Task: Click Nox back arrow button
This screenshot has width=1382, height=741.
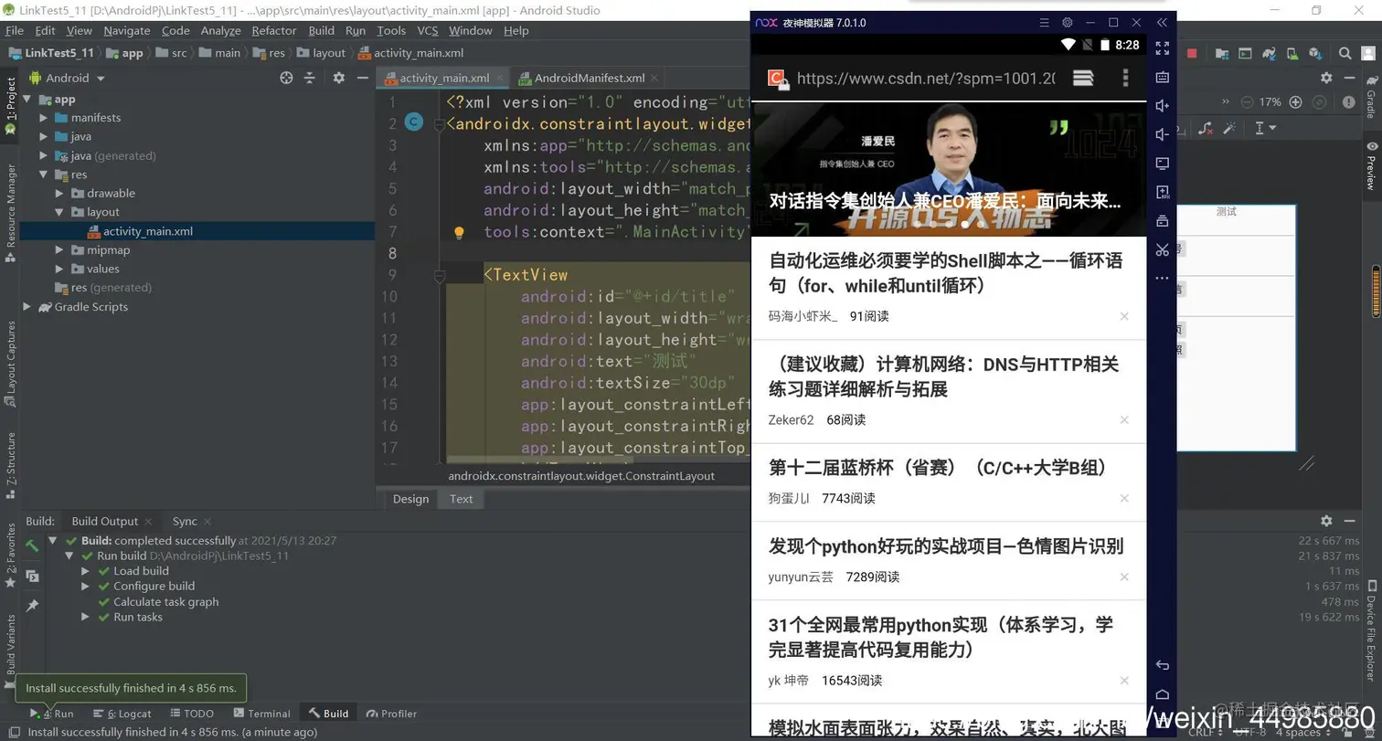Action: [x=1162, y=665]
